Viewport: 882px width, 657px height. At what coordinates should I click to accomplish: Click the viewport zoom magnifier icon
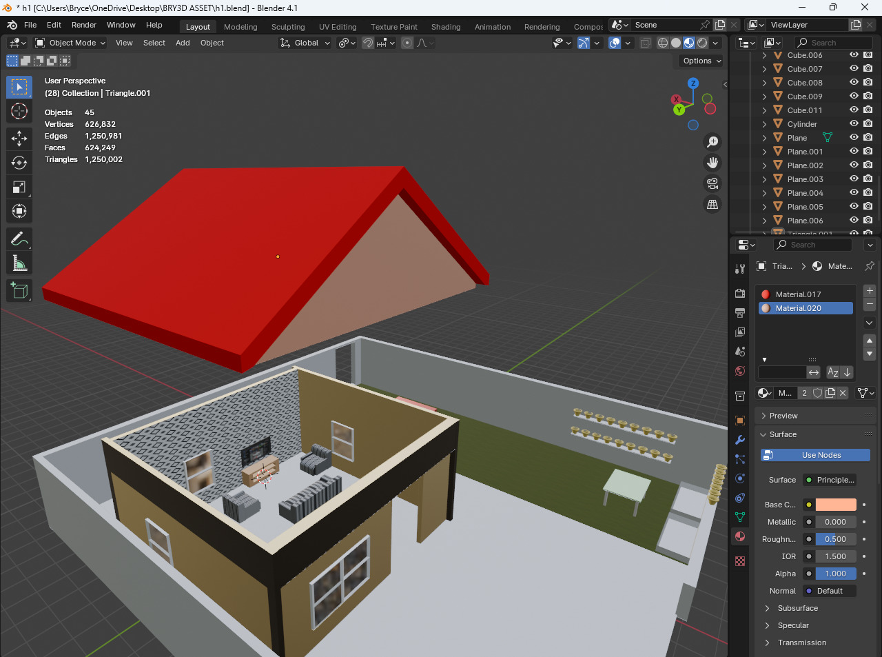click(x=712, y=142)
